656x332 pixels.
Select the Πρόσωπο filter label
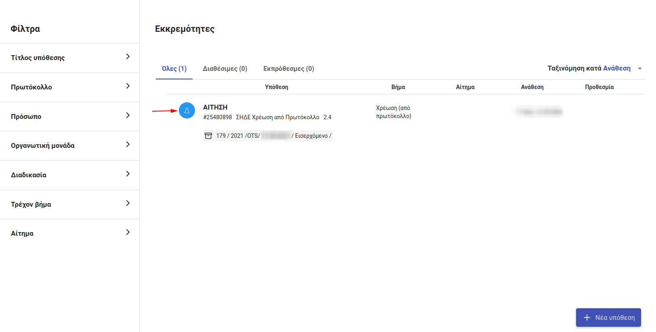[x=26, y=116]
